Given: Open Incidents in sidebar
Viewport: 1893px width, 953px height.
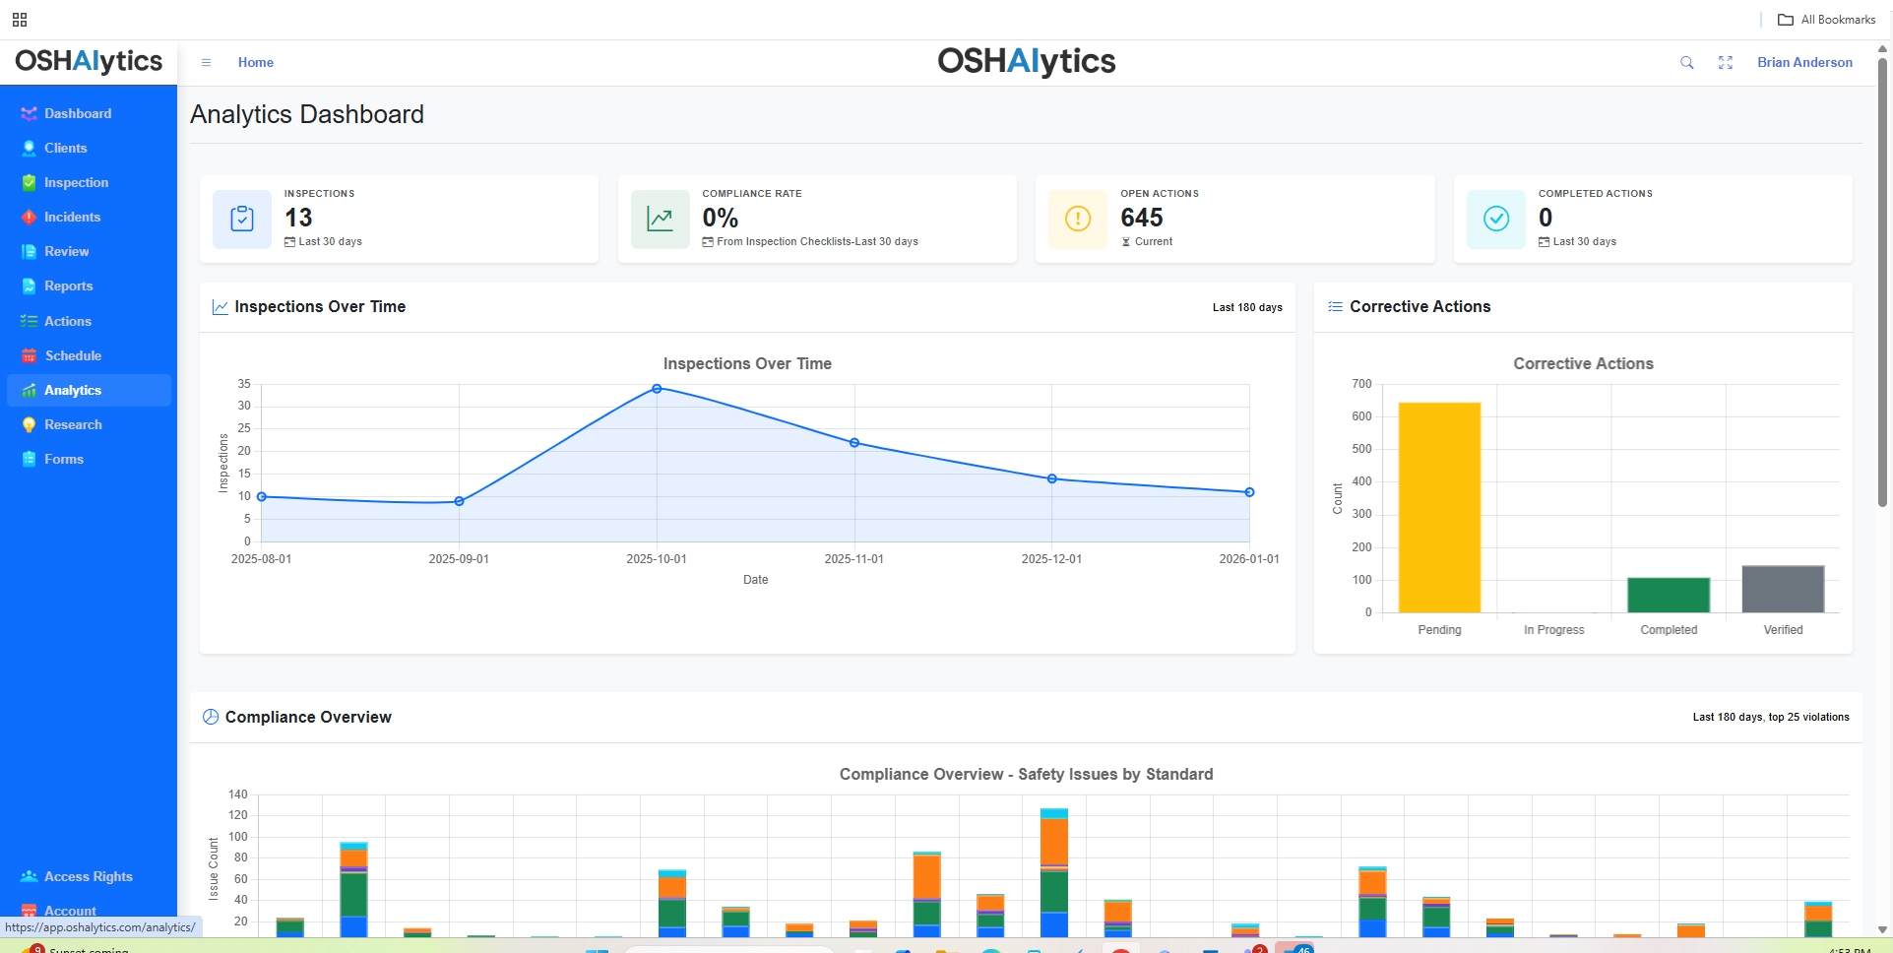Looking at the screenshot, I should (x=72, y=218).
